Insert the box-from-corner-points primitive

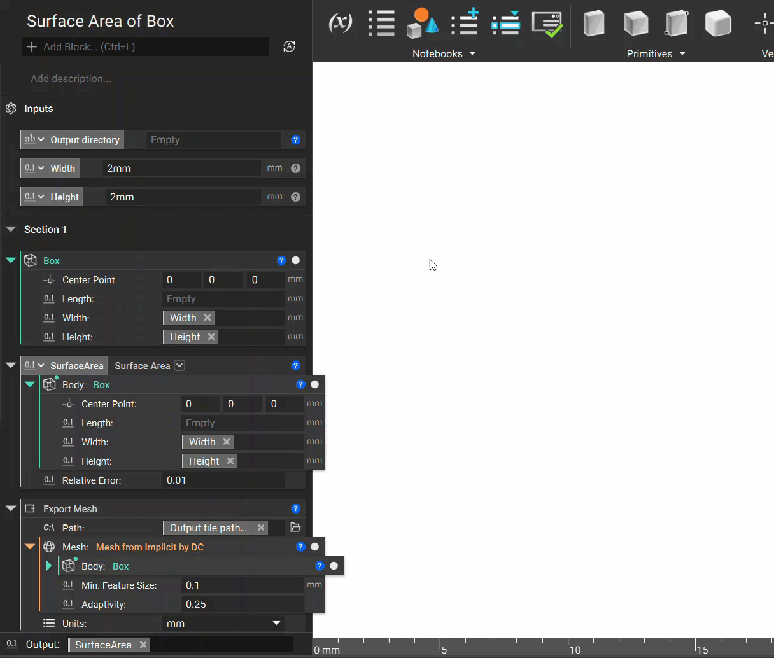pos(677,24)
